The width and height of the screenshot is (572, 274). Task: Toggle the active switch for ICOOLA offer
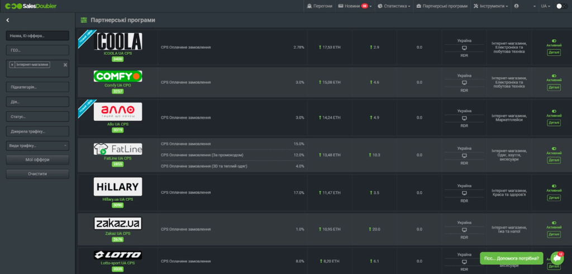pyautogui.click(x=554, y=41)
